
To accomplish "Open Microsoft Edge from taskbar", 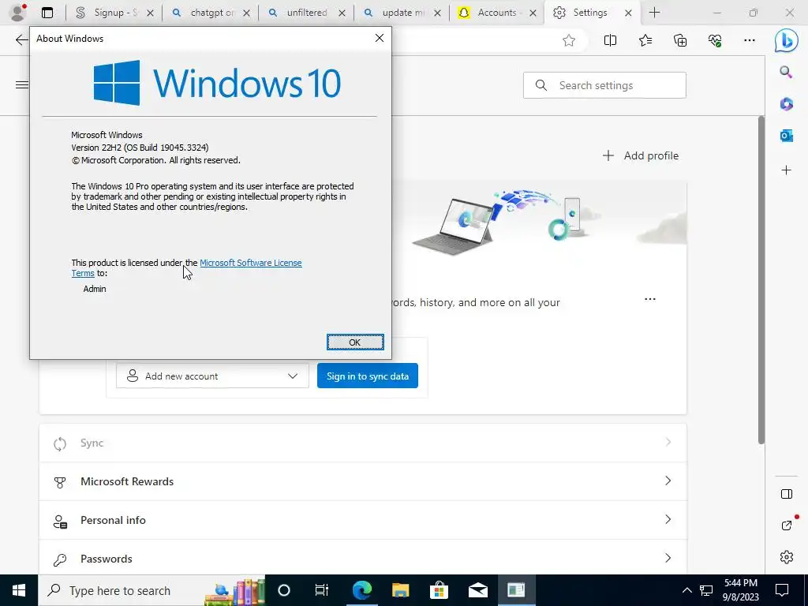I will [x=361, y=590].
